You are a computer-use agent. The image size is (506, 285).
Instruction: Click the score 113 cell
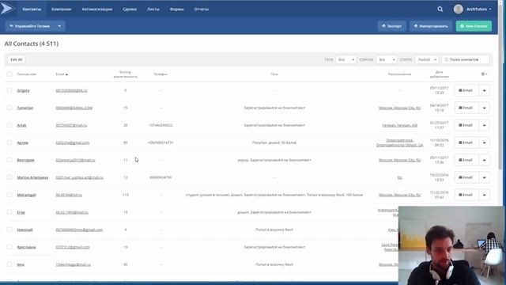pyautogui.click(x=125, y=195)
